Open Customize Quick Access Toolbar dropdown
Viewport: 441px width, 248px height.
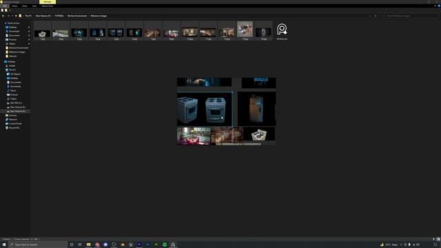(x=10, y=10)
